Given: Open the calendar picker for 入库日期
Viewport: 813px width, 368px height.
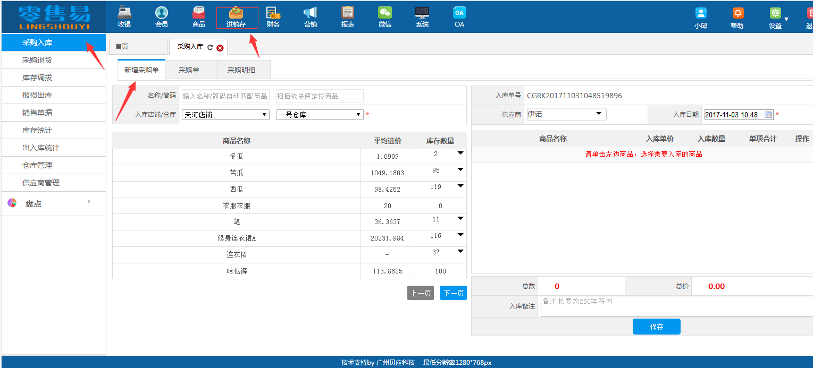Looking at the screenshot, I should [x=767, y=114].
